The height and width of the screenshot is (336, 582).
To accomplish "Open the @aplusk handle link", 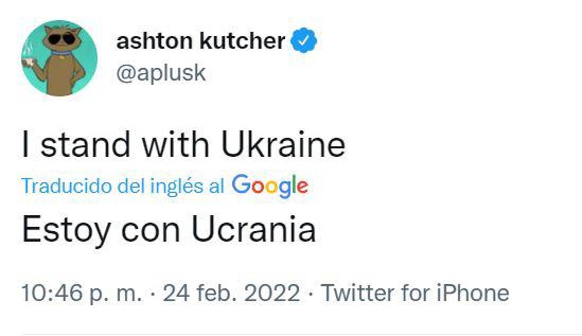I will [x=161, y=73].
